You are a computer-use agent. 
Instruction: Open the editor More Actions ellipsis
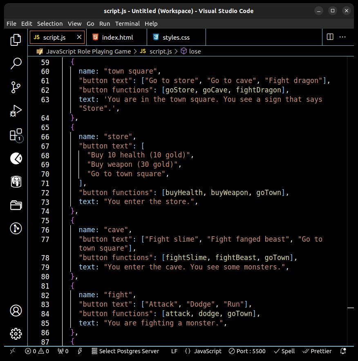342,37
